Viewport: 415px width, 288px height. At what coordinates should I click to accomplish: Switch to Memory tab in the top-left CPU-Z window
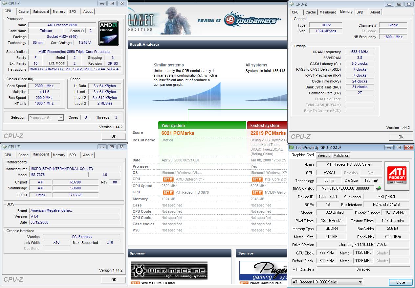(x=59, y=12)
